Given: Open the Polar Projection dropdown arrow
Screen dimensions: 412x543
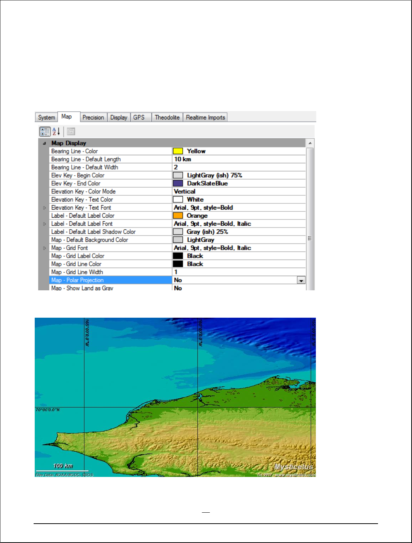Looking at the screenshot, I should 301,280.
